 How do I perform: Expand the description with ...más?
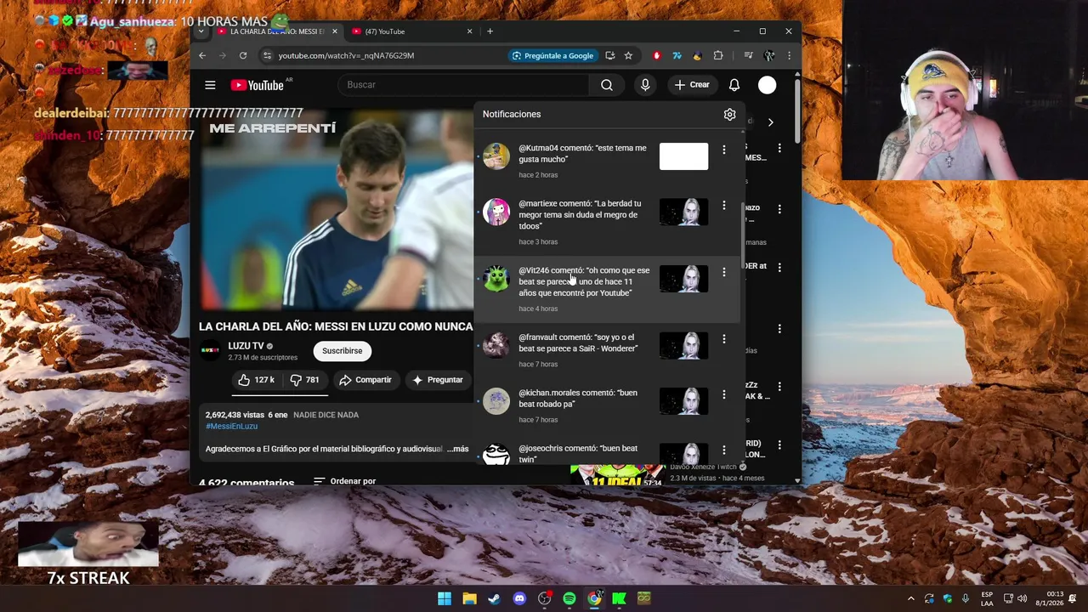click(457, 449)
